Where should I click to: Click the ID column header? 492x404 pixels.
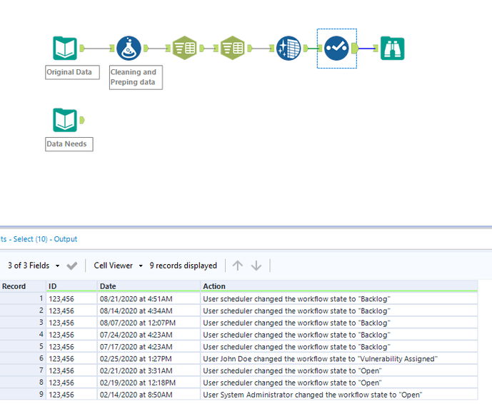[x=53, y=286]
